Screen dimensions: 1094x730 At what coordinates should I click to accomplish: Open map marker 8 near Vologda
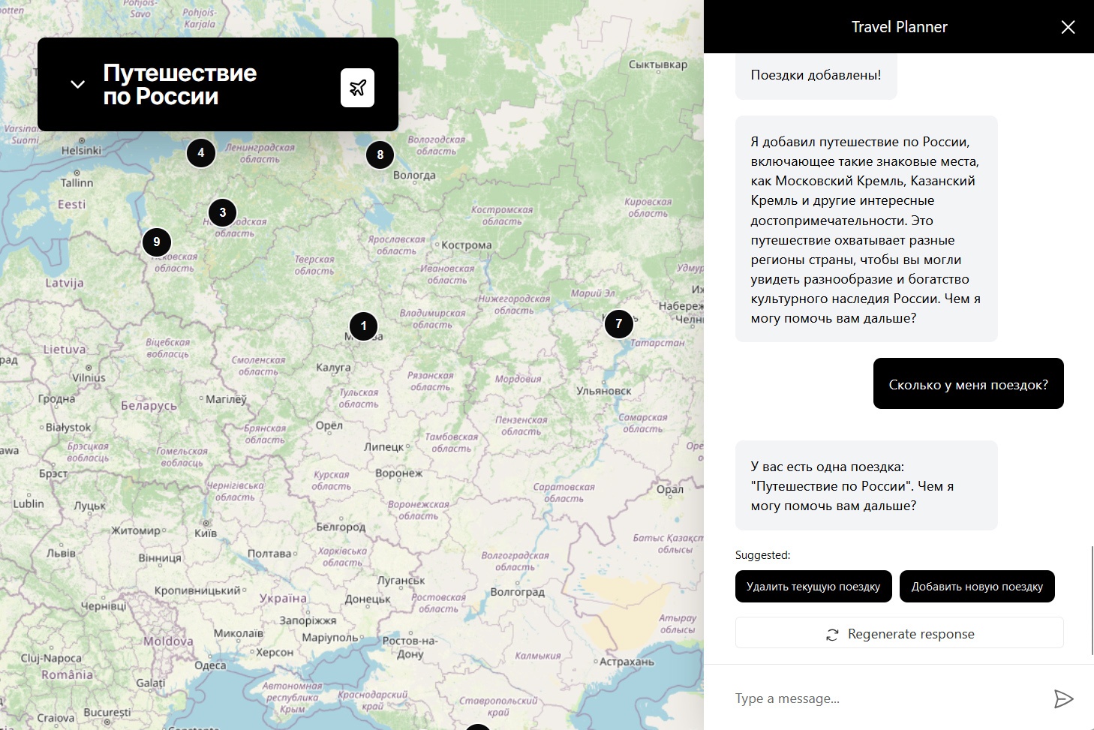[381, 154]
